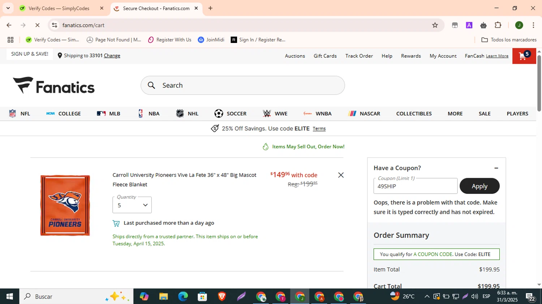Bookmark this page with the star icon

[x=435, y=25]
